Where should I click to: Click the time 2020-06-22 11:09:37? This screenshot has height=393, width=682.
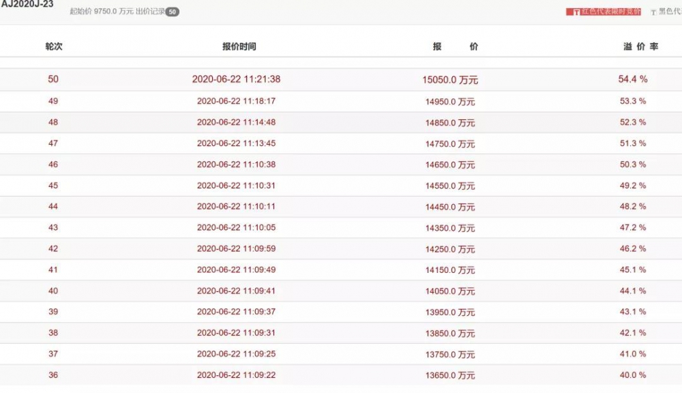pyautogui.click(x=236, y=312)
